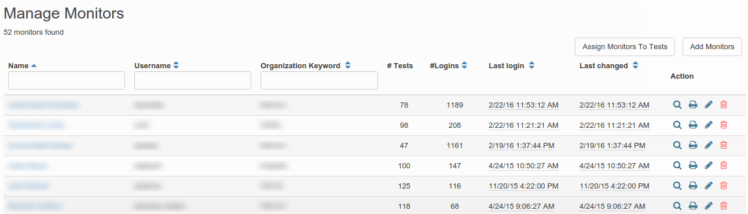
Task: Click the printer icon in the last row
Action: pos(692,206)
